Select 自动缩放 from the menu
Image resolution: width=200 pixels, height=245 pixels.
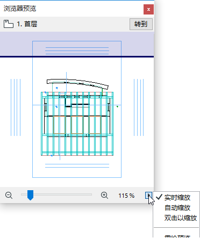click(177, 208)
